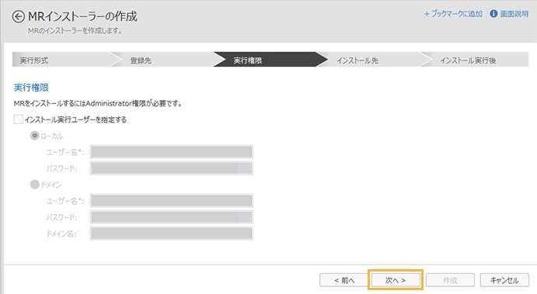Select the ドメイン radio button
The width and height of the screenshot is (537, 294).
(x=35, y=185)
